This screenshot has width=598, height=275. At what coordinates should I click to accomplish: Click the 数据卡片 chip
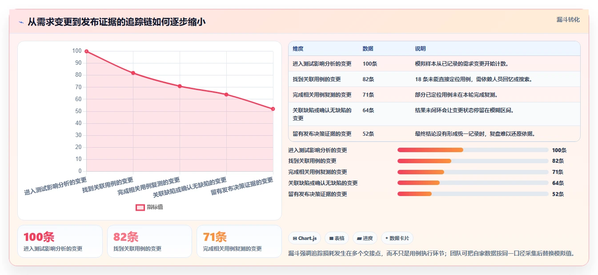397,238
